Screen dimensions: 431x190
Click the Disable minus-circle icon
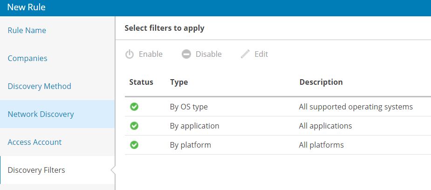click(x=186, y=54)
